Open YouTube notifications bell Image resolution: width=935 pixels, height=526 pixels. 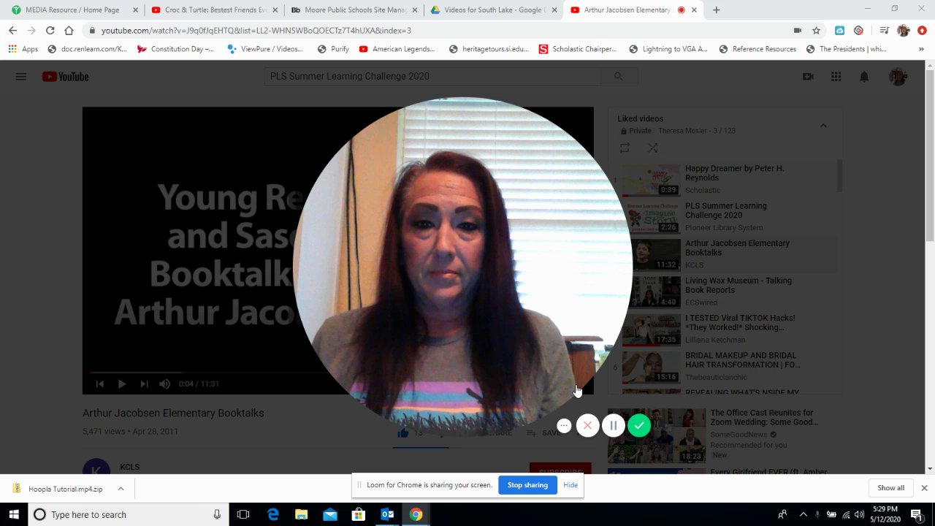pyautogui.click(x=864, y=77)
